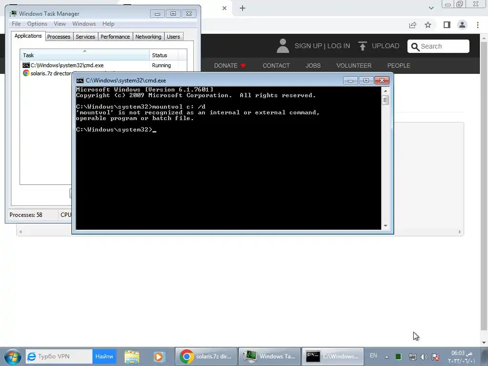Open the SIGN UP link
Viewport: 488px width, 366px height.
click(308, 46)
